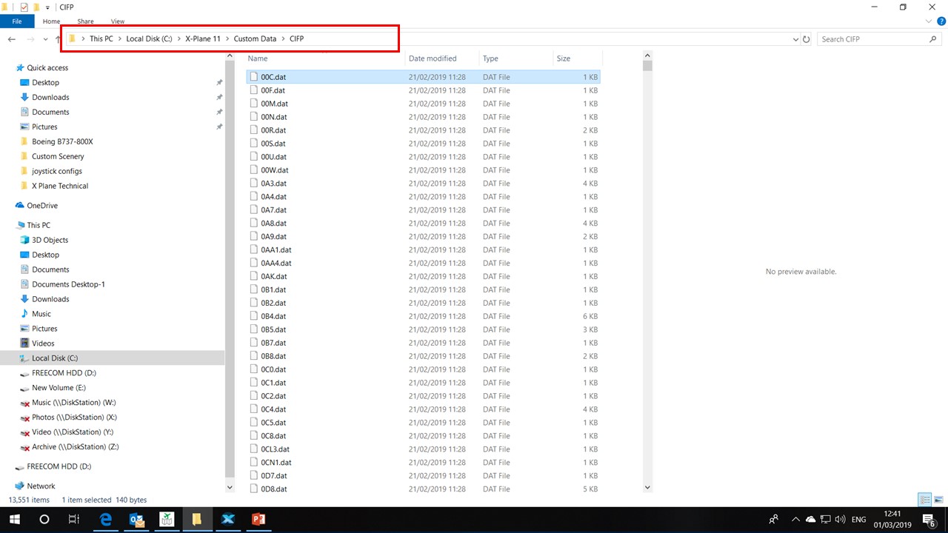Click the Up to parent folder arrow
The width and height of the screenshot is (948, 533).
(x=58, y=39)
